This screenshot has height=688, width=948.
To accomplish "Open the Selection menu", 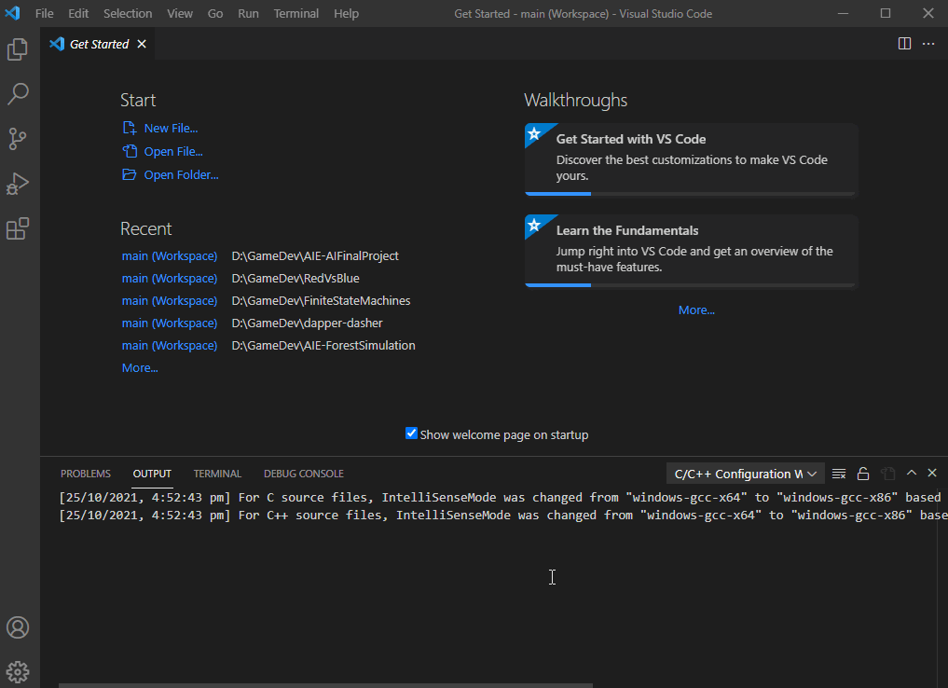I will (x=128, y=13).
